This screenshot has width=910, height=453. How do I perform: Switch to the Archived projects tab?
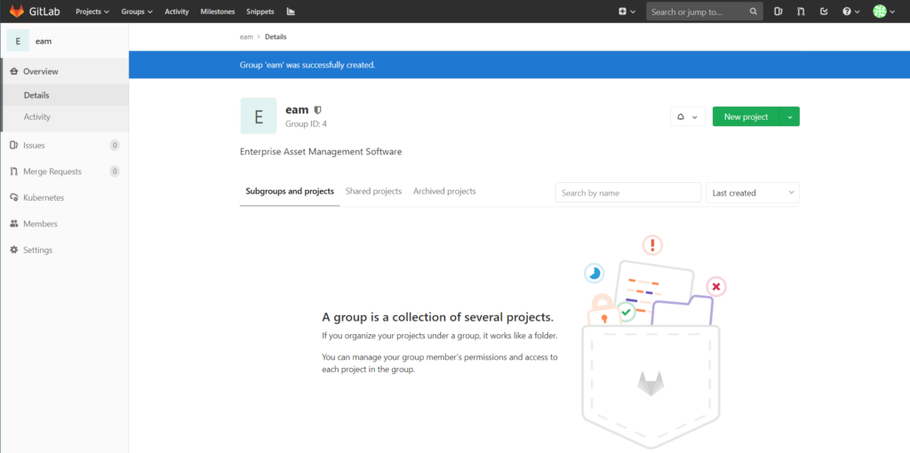tap(444, 192)
